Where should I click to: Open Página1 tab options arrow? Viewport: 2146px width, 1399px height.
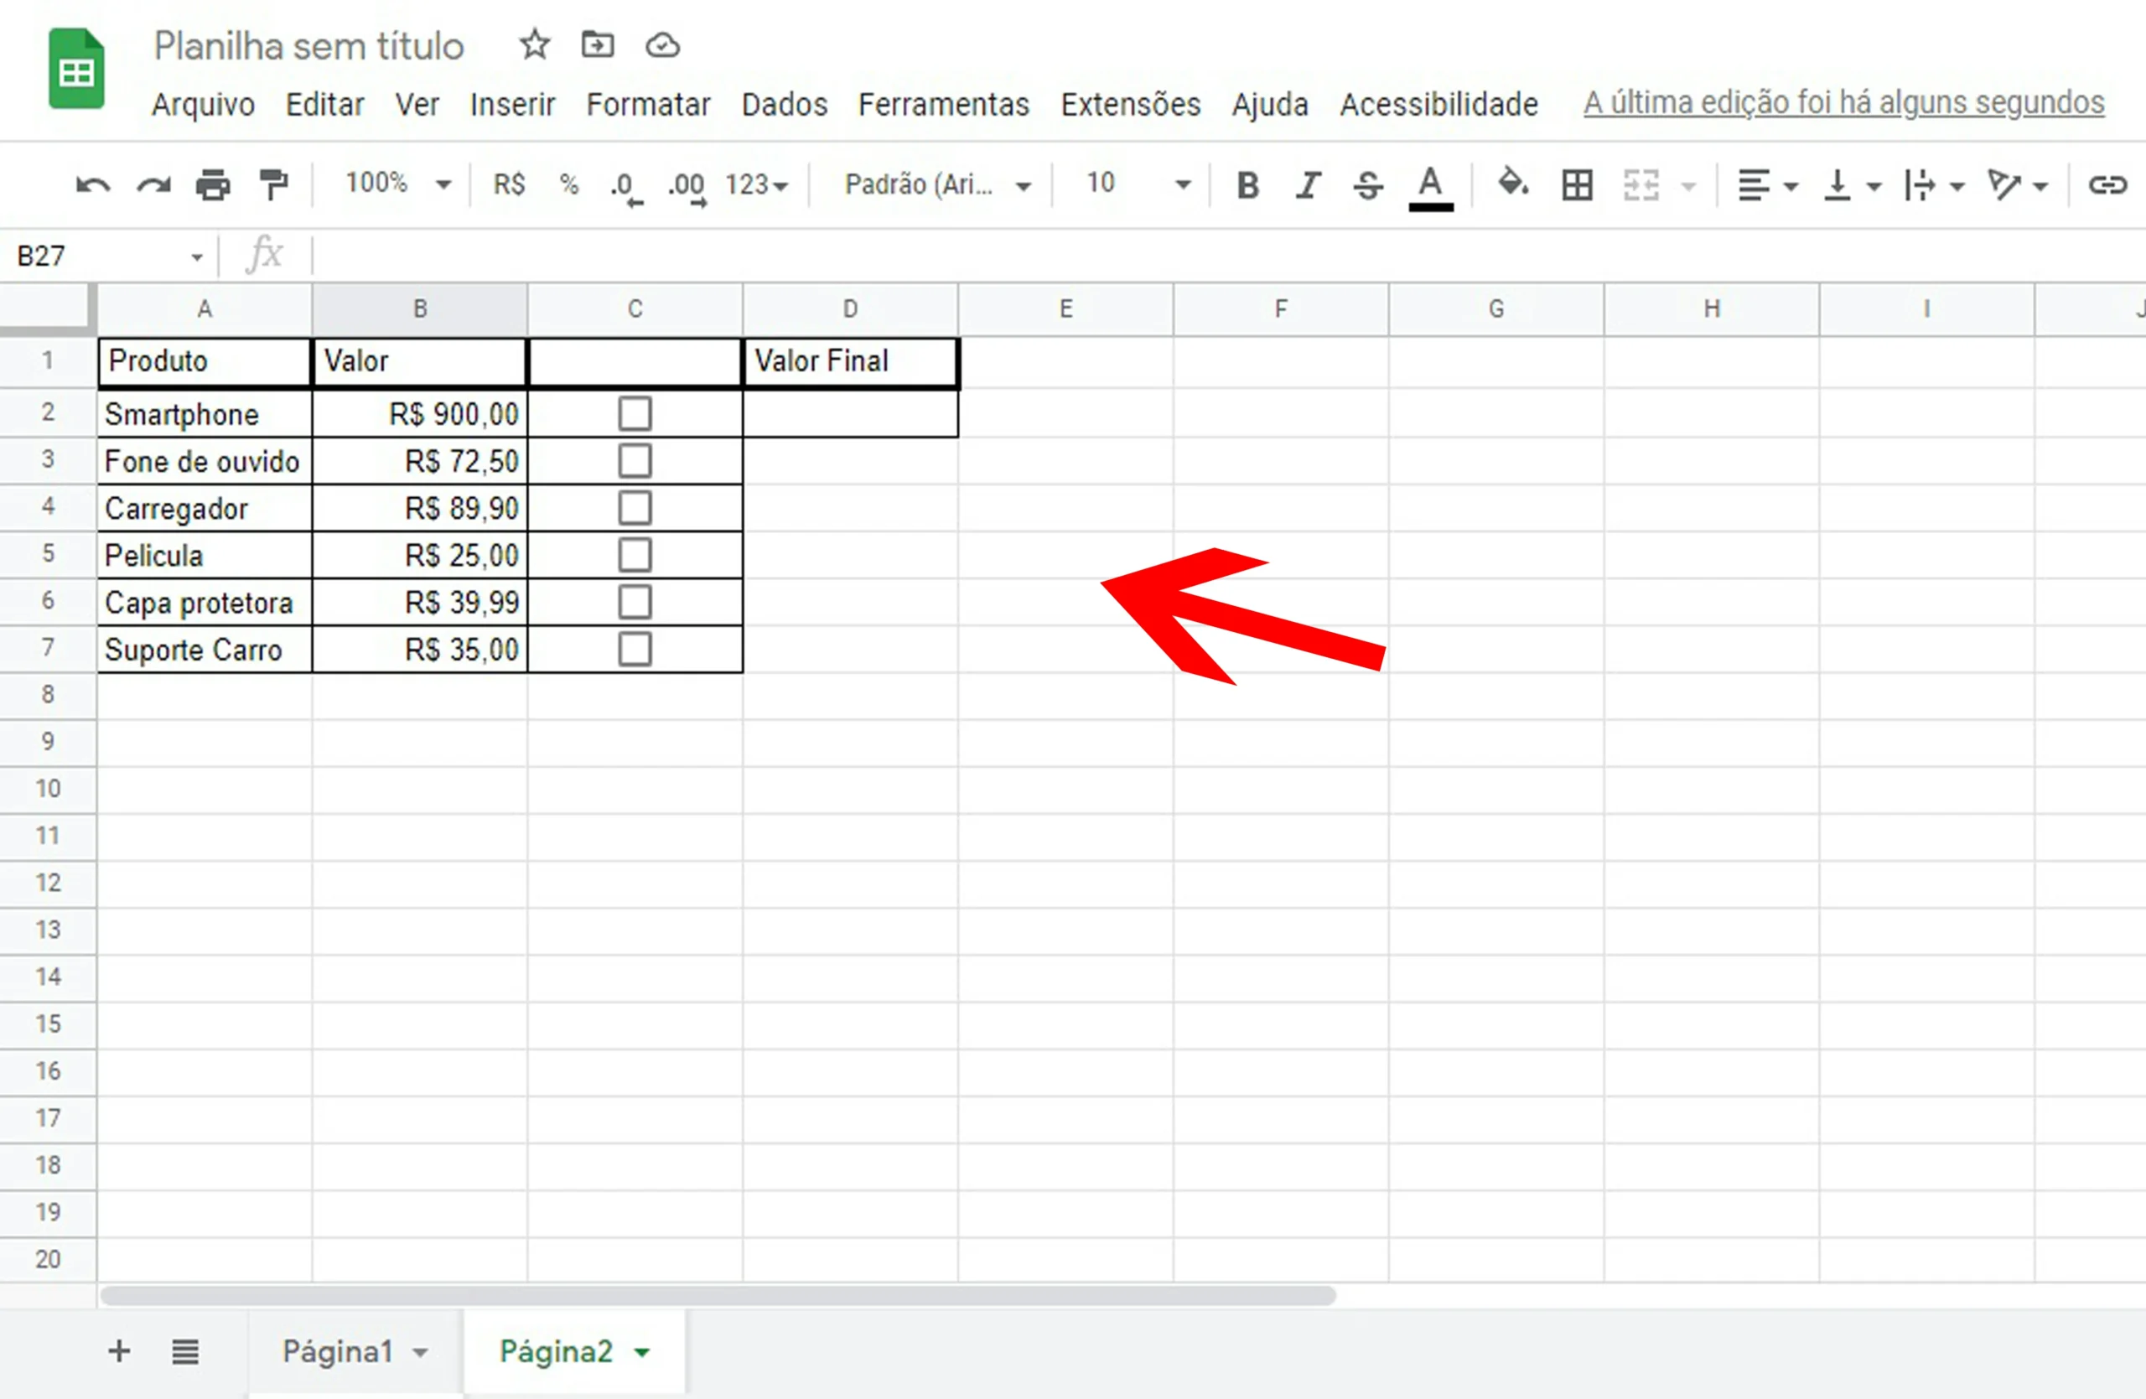point(420,1352)
